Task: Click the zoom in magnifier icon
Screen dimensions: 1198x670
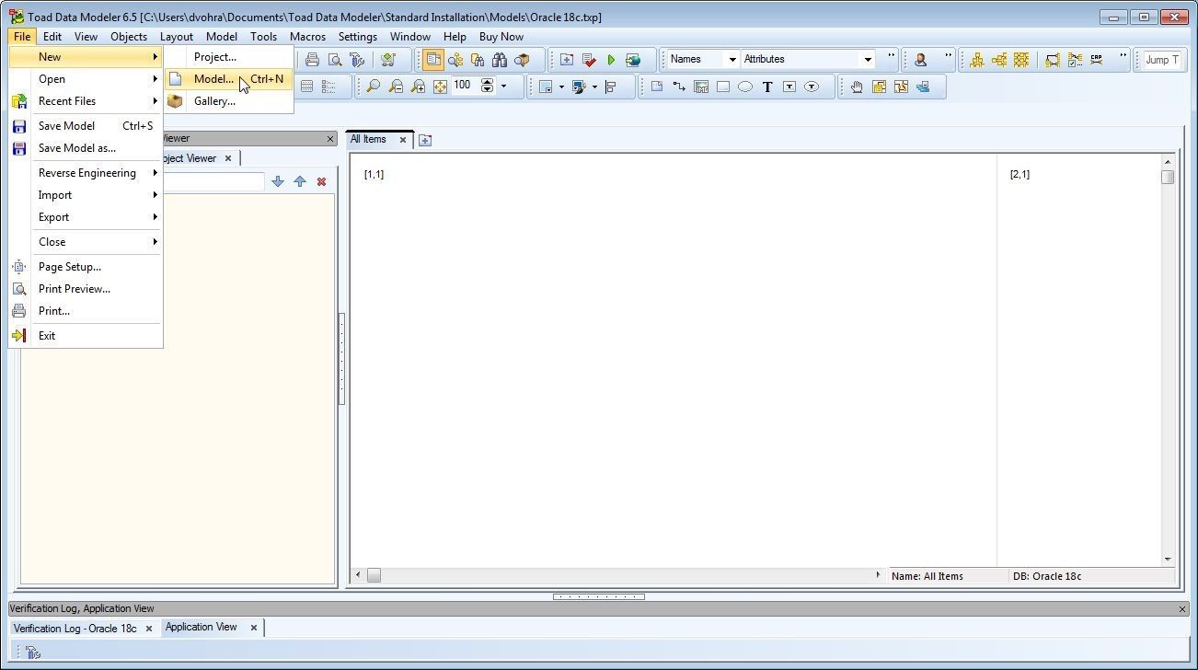Action: click(418, 87)
